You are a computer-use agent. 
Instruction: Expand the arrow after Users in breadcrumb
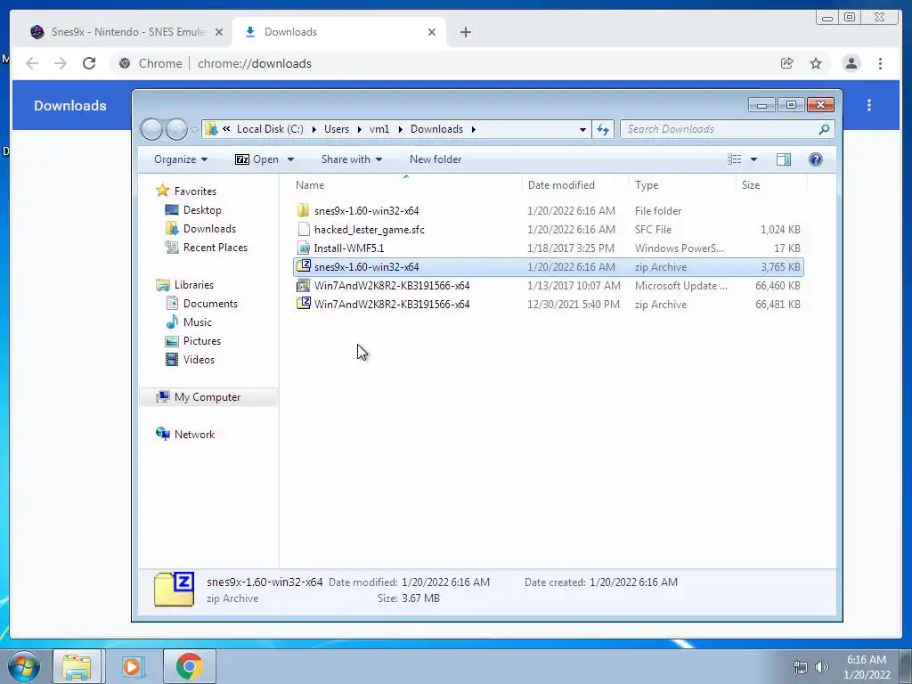click(x=359, y=129)
